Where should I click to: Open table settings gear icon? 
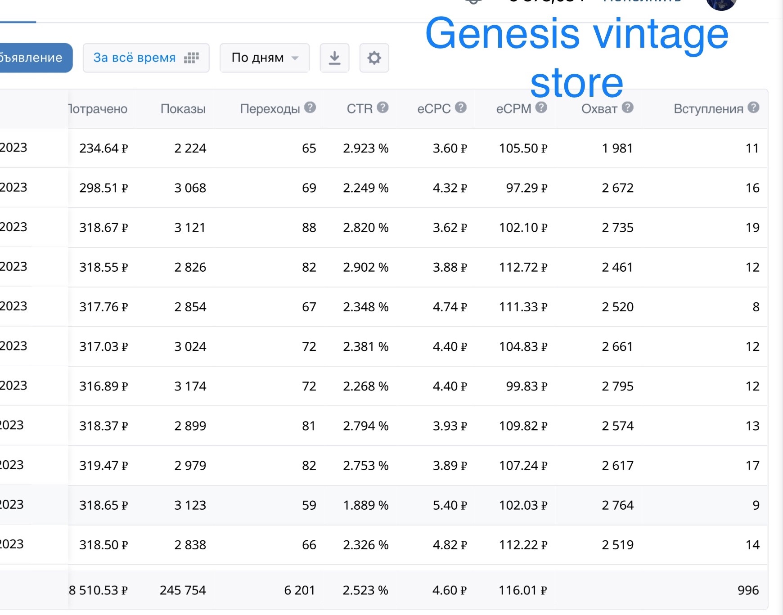click(x=374, y=58)
